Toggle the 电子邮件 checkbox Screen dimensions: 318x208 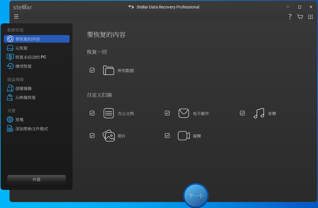[x=167, y=113]
